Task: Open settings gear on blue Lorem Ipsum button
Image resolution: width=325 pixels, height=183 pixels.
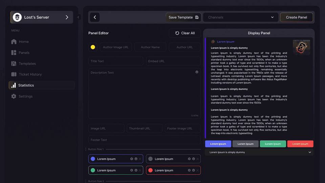Action: click(132, 159)
